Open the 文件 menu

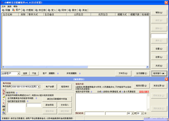pos(3,6)
